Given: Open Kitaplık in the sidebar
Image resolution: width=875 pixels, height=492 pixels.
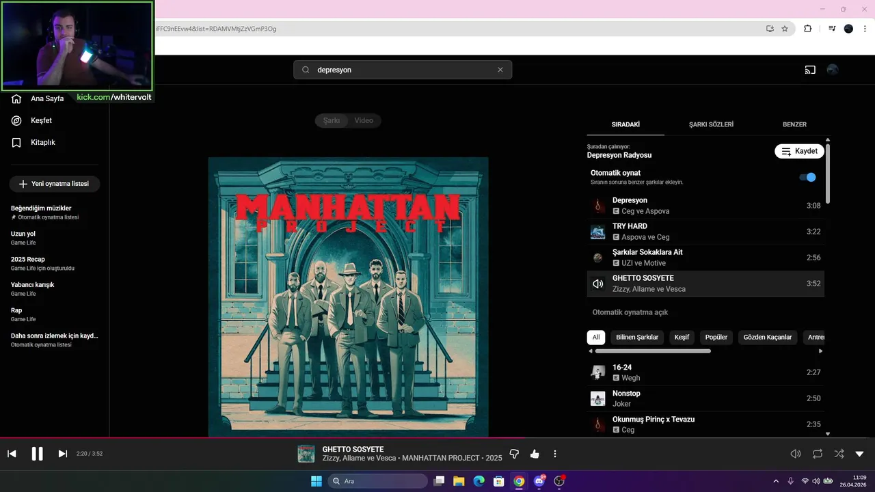Looking at the screenshot, I should [x=34, y=142].
